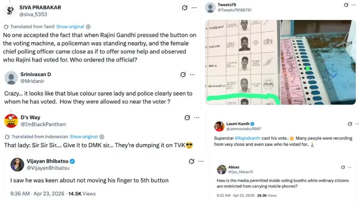Screen dimensions: 359x202
Task: Open D's Way profile avatar
Action: (x=11, y=121)
